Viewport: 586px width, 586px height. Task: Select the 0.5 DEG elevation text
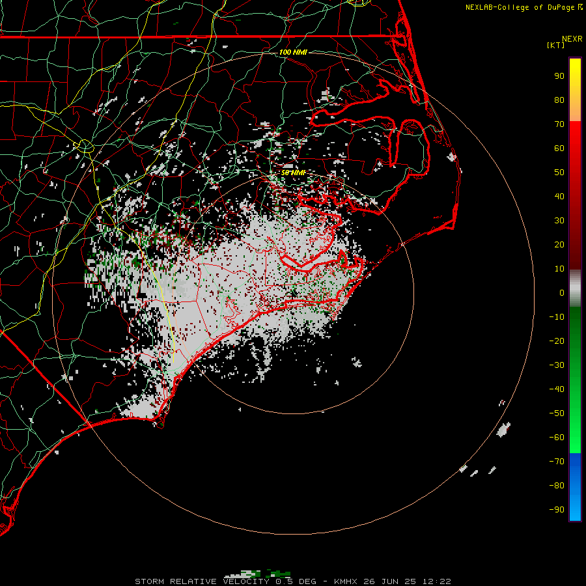point(296,581)
